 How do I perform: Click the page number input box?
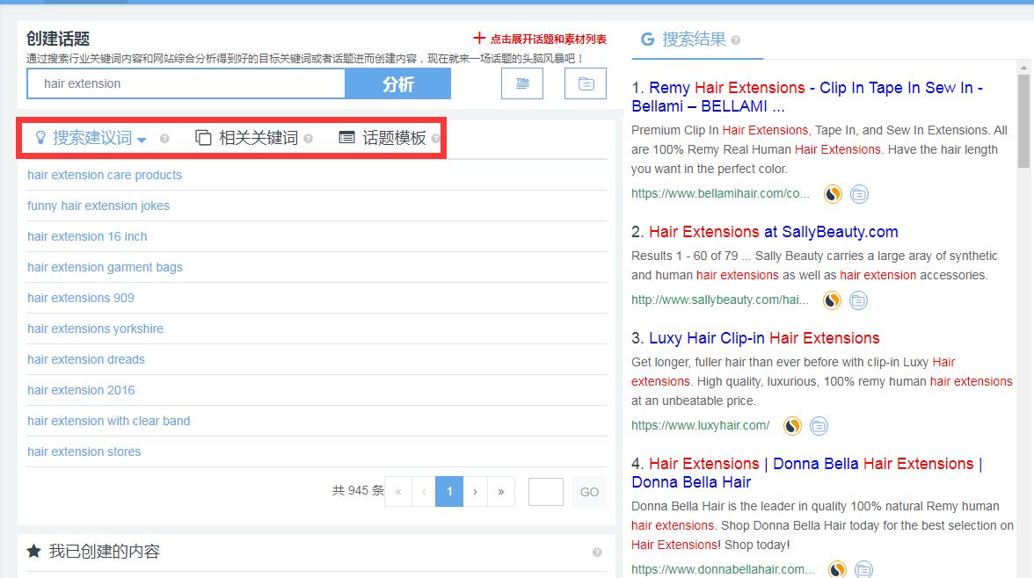pos(545,492)
